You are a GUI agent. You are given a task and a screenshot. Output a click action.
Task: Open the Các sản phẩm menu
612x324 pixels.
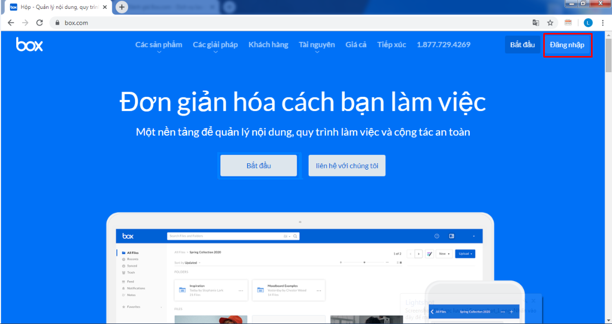(x=159, y=44)
